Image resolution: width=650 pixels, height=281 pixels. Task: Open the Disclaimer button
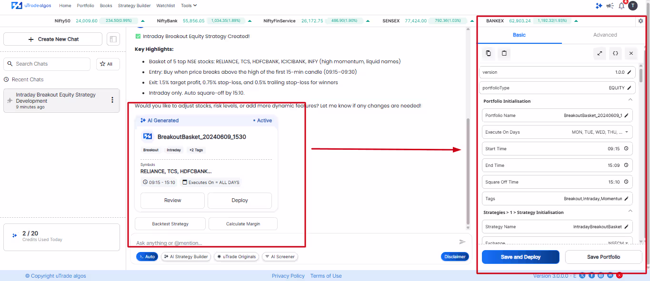[x=455, y=257]
